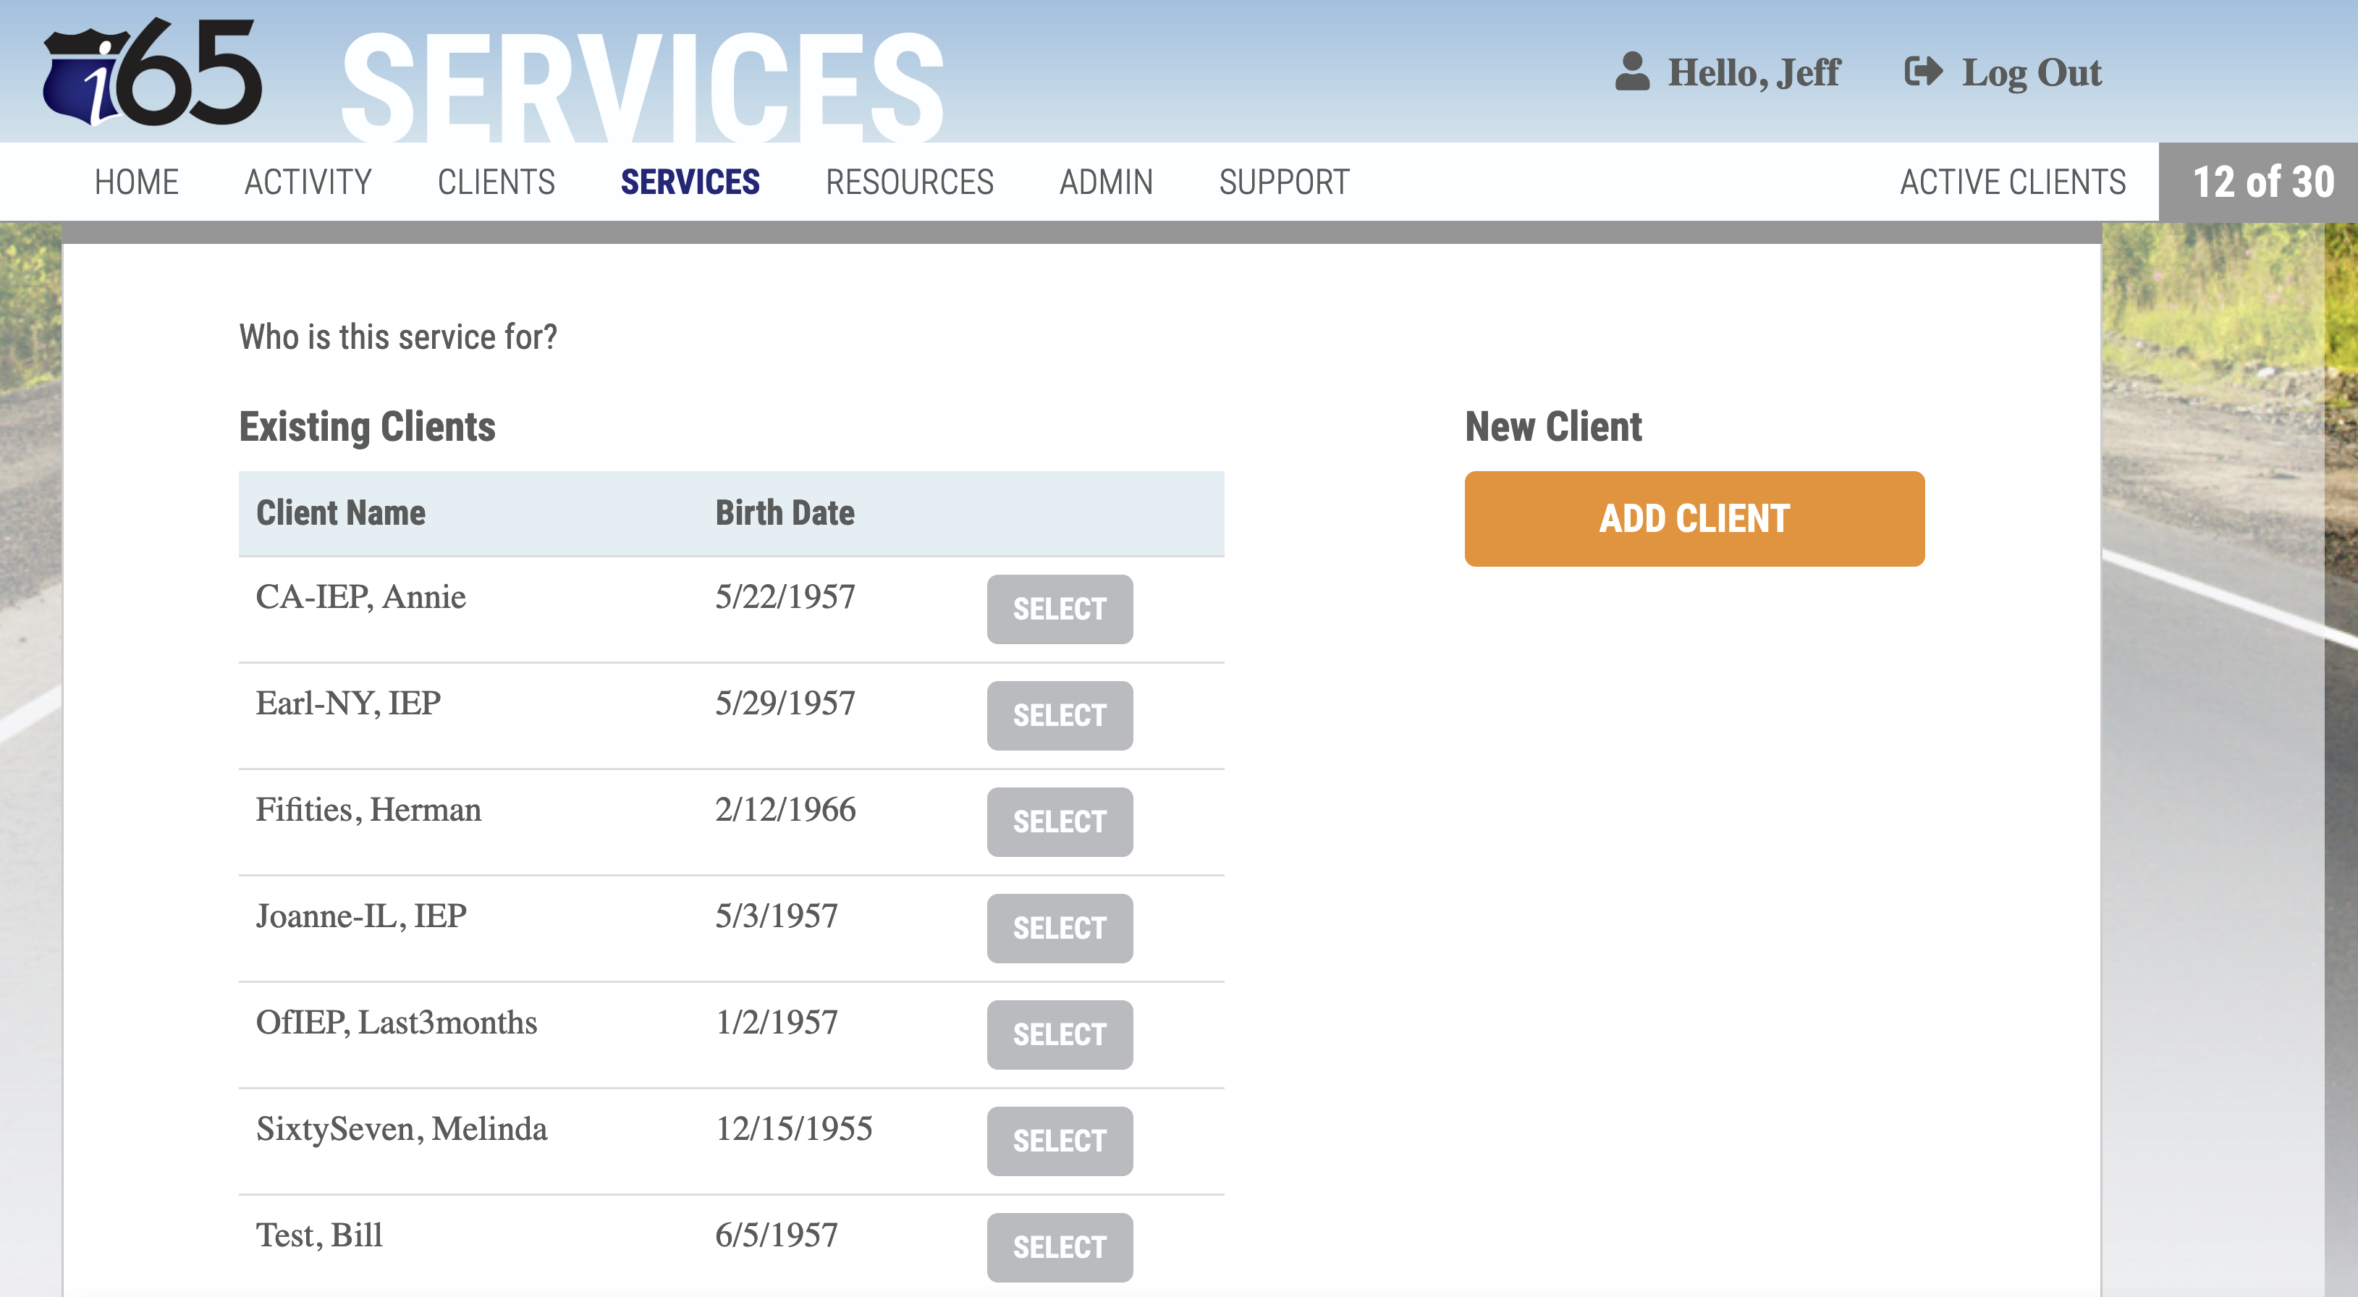Open the Services menu item

click(689, 182)
